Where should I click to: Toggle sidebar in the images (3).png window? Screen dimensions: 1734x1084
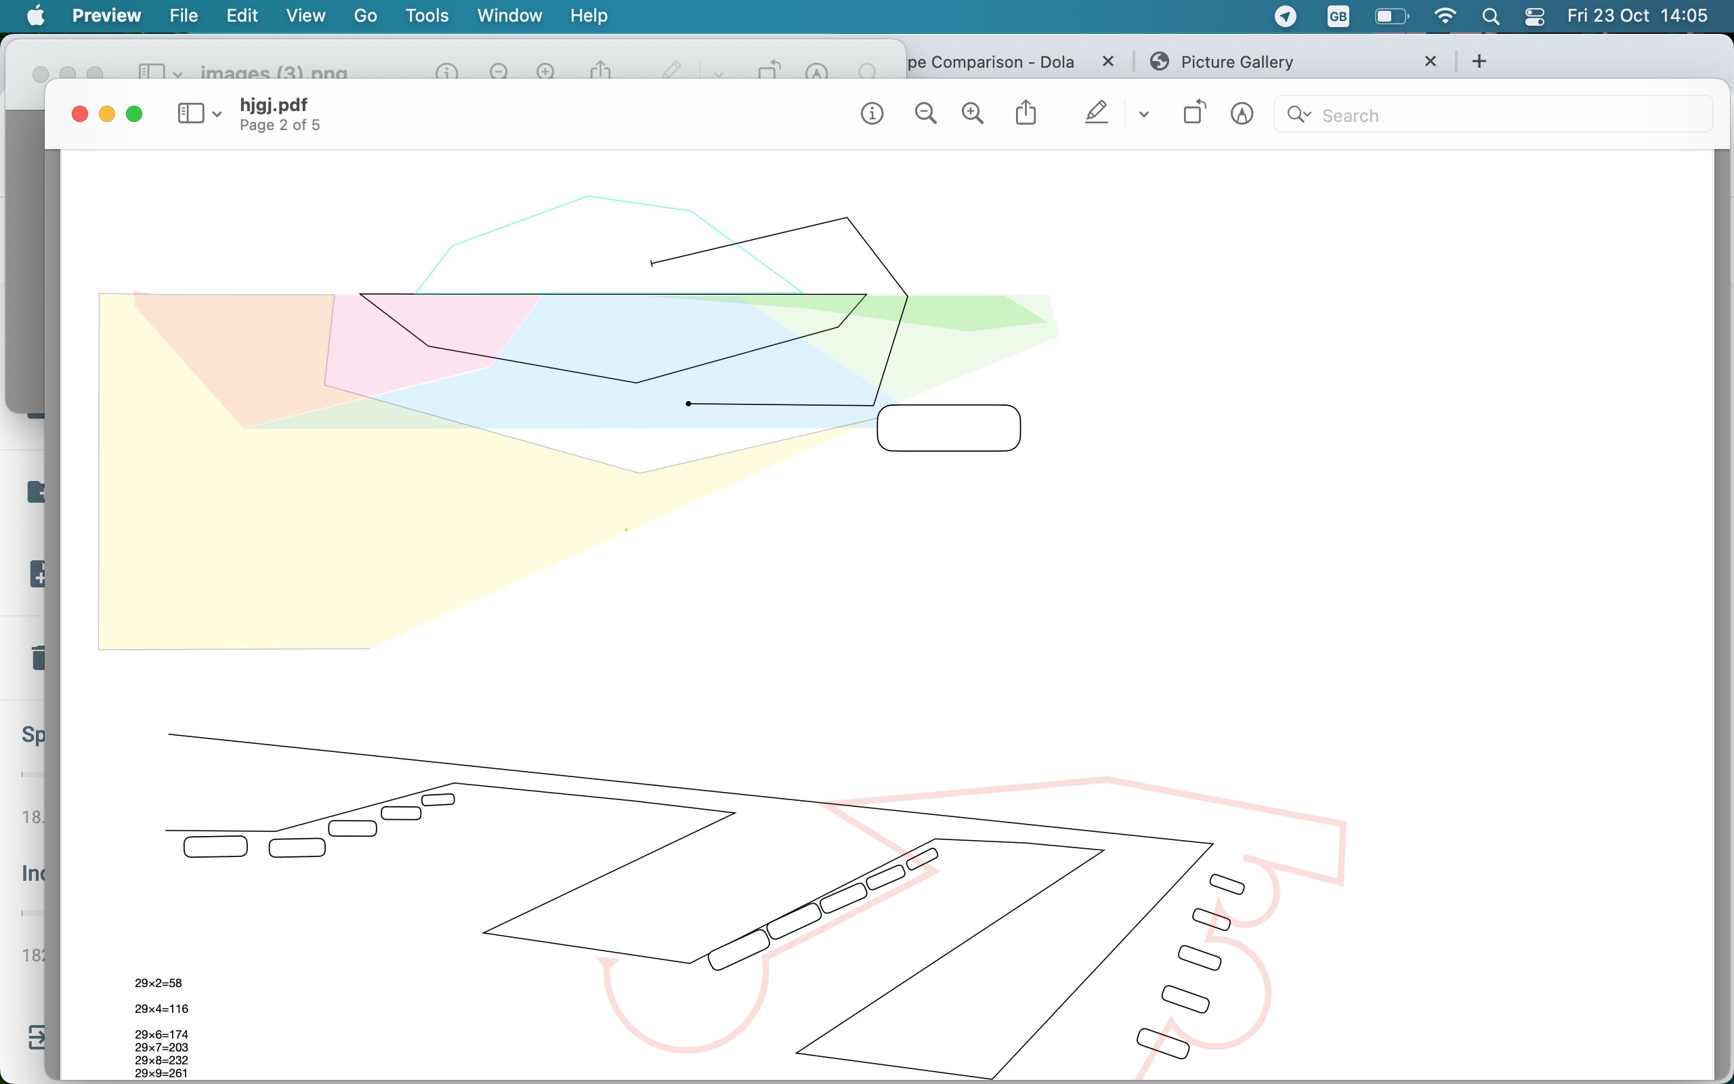[151, 71]
